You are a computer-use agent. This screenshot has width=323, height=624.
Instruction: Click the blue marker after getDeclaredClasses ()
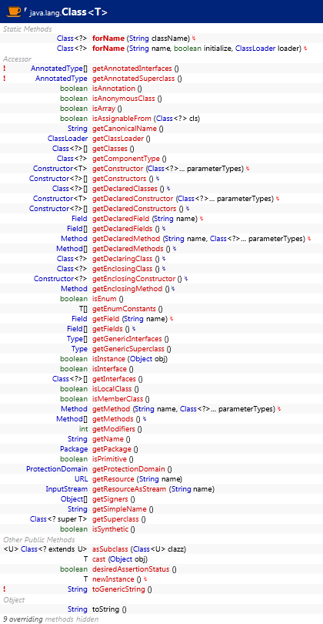tap(168, 189)
